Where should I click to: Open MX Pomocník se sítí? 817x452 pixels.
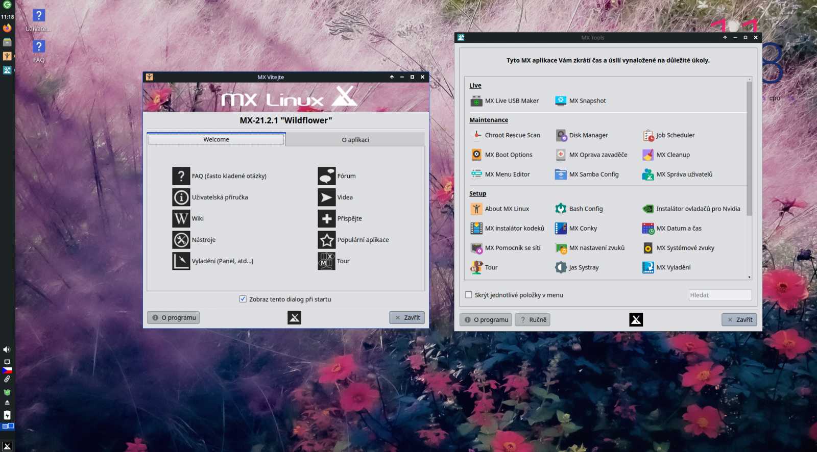(x=506, y=248)
